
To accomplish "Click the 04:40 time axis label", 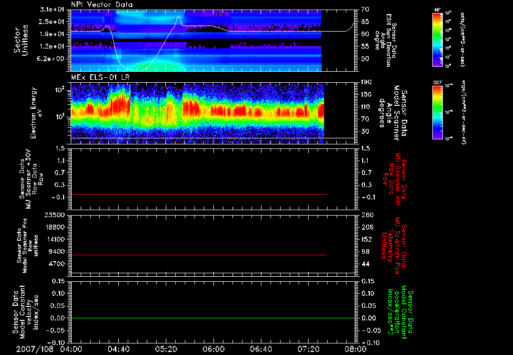I will 118,349.
